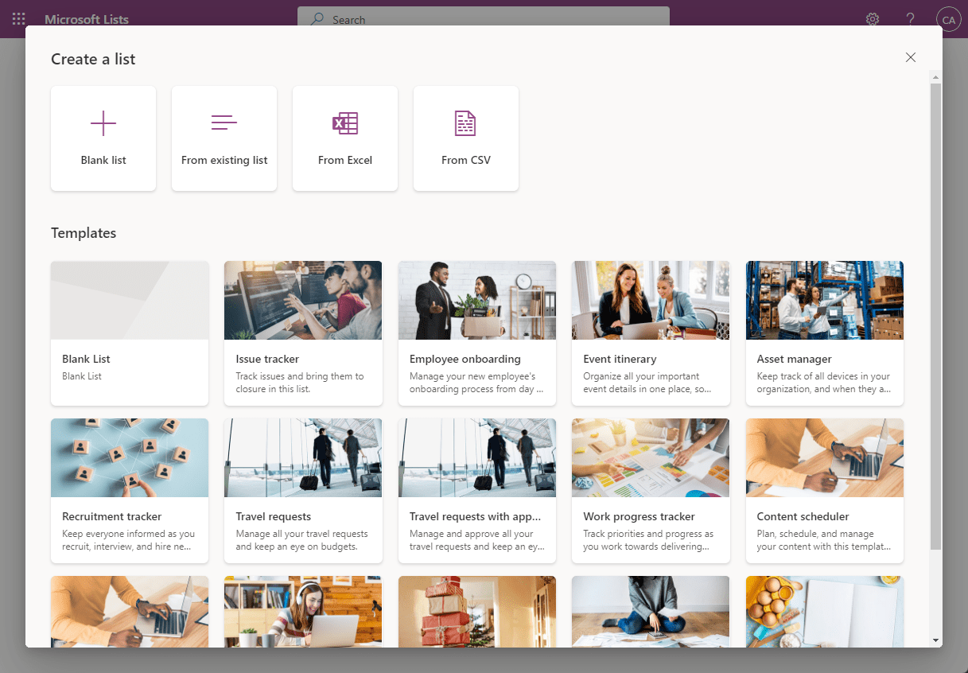The width and height of the screenshot is (968, 673).
Task: Select the Content scheduler template
Action: [x=825, y=491]
